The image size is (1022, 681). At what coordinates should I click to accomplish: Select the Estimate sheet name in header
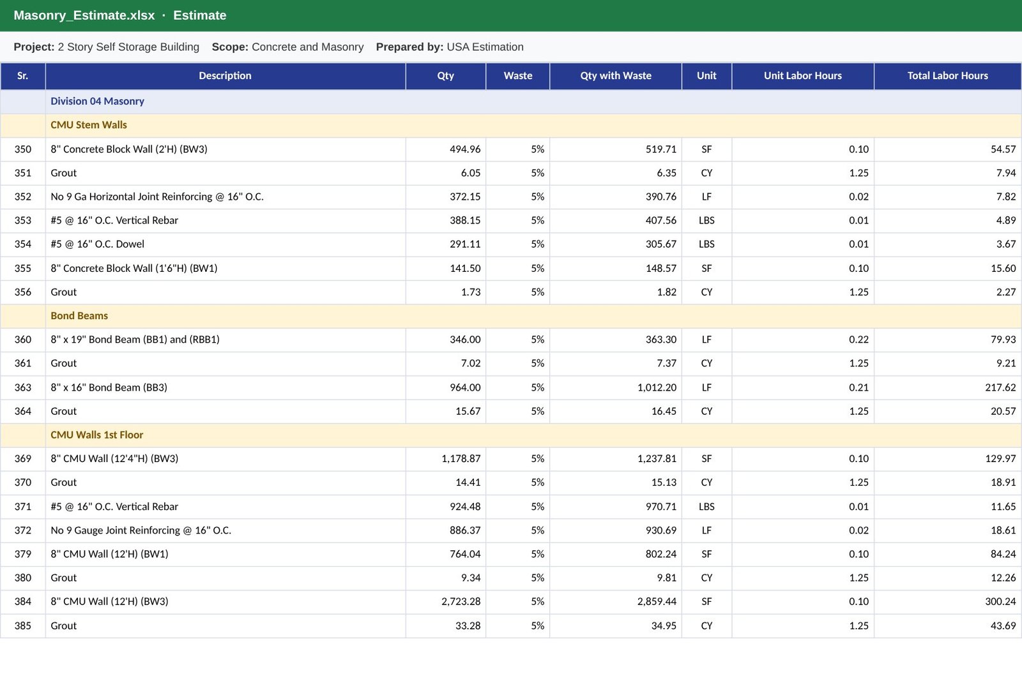pyautogui.click(x=199, y=15)
